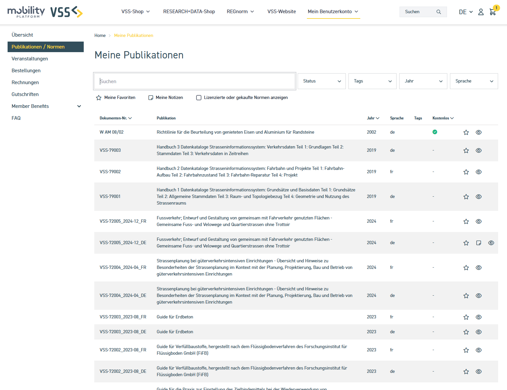
Task: Go to Bestellungen in sidebar
Action: [x=26, y=71]
